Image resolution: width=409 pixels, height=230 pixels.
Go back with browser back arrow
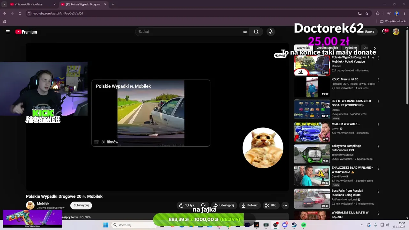[4, 13]
